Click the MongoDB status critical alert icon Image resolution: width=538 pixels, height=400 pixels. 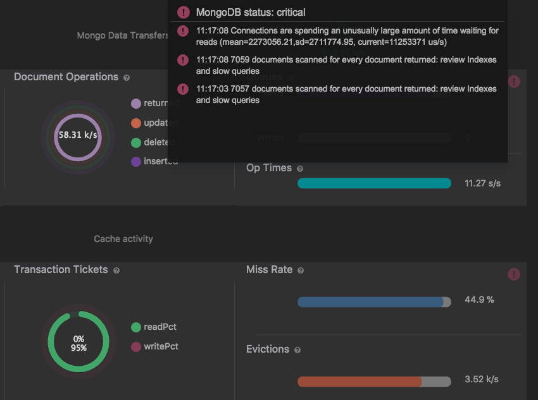(184, 12)
